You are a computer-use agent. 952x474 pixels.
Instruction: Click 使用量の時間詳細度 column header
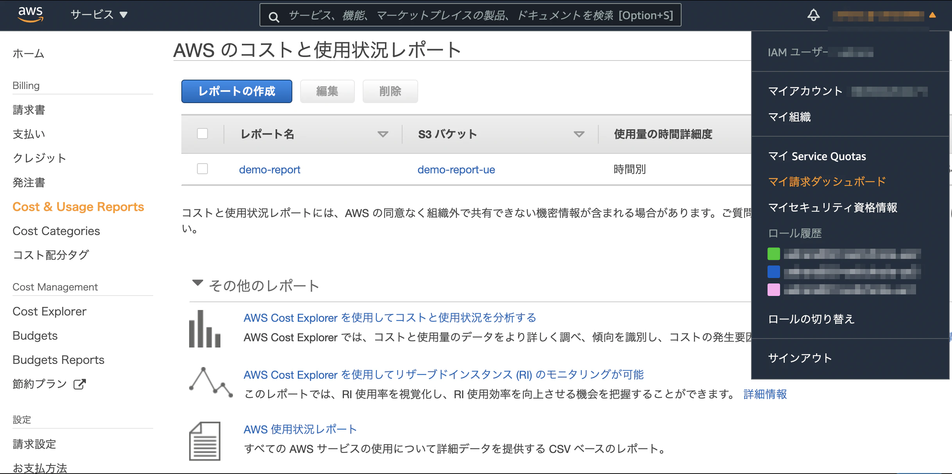point(663,134)
